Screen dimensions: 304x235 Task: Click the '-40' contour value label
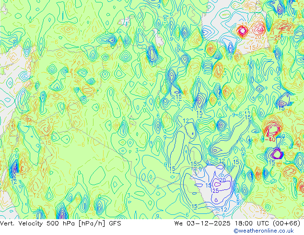(x=270, y=140)
